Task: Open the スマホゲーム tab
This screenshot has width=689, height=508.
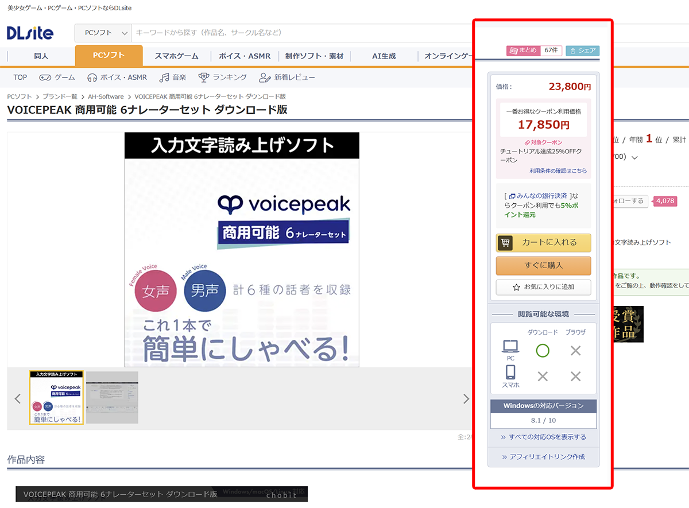Action: pos(176,56)
